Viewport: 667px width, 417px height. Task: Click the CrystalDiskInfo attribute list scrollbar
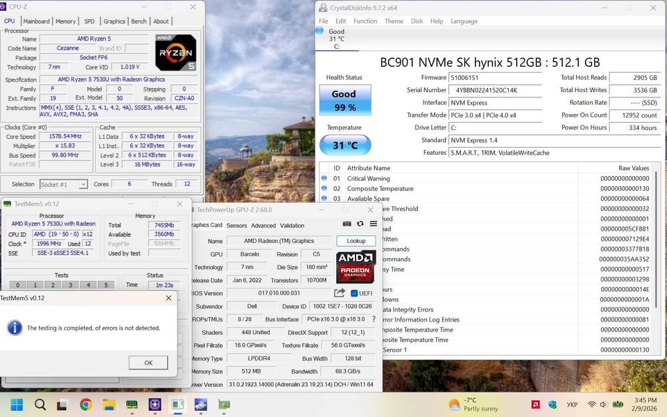657,238
